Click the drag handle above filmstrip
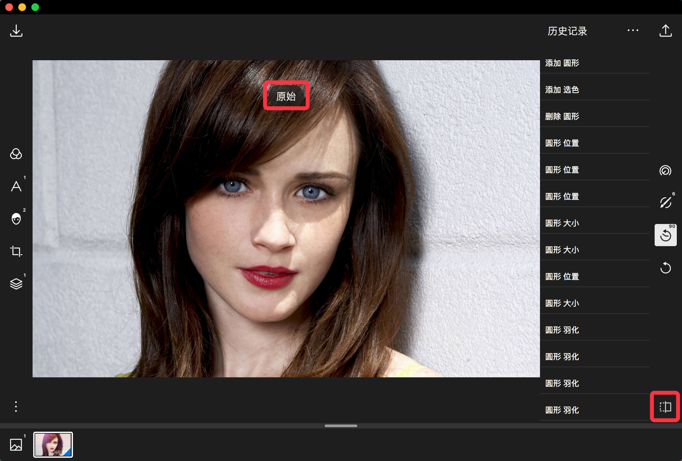The height and width of the screenshot is (461, 682). pyautogui.click(x=341, y=426)
